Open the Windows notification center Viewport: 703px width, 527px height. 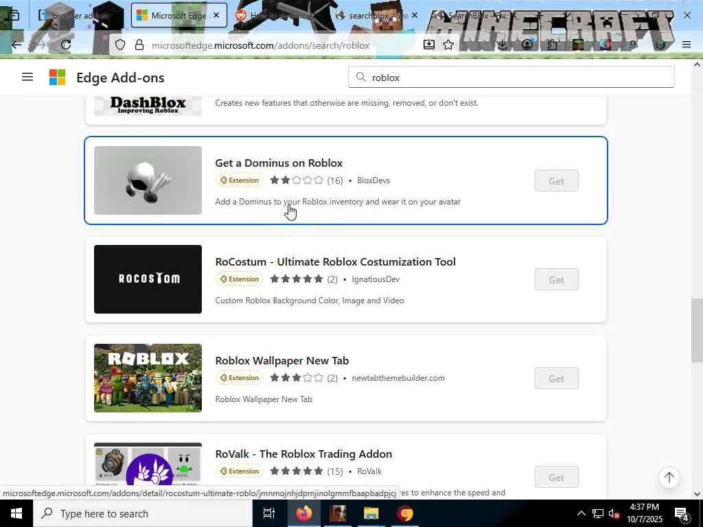pos(682,513)
